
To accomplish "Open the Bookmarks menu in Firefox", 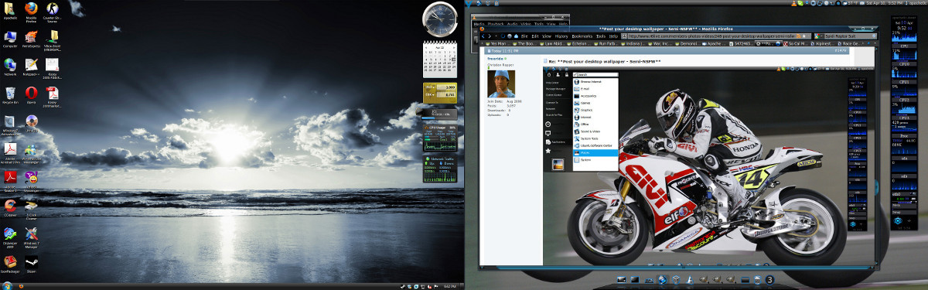I will click(x=582, y=36).
